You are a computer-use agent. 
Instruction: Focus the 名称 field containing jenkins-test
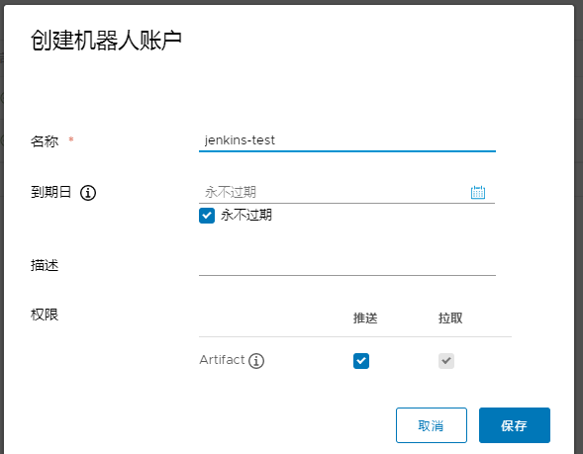tap(347, 140)
